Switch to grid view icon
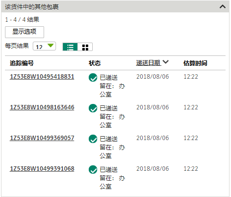 85,47
